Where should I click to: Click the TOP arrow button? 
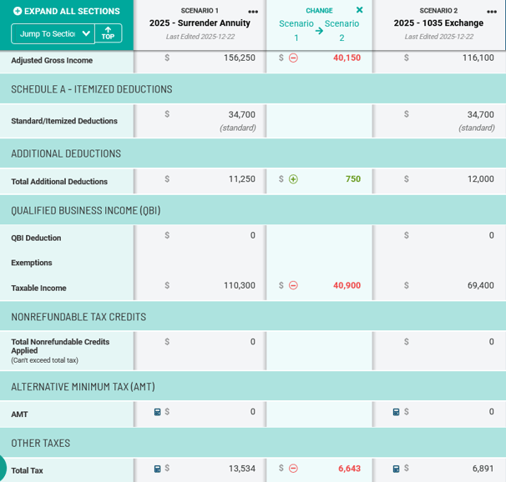click(x=109, y=33)
